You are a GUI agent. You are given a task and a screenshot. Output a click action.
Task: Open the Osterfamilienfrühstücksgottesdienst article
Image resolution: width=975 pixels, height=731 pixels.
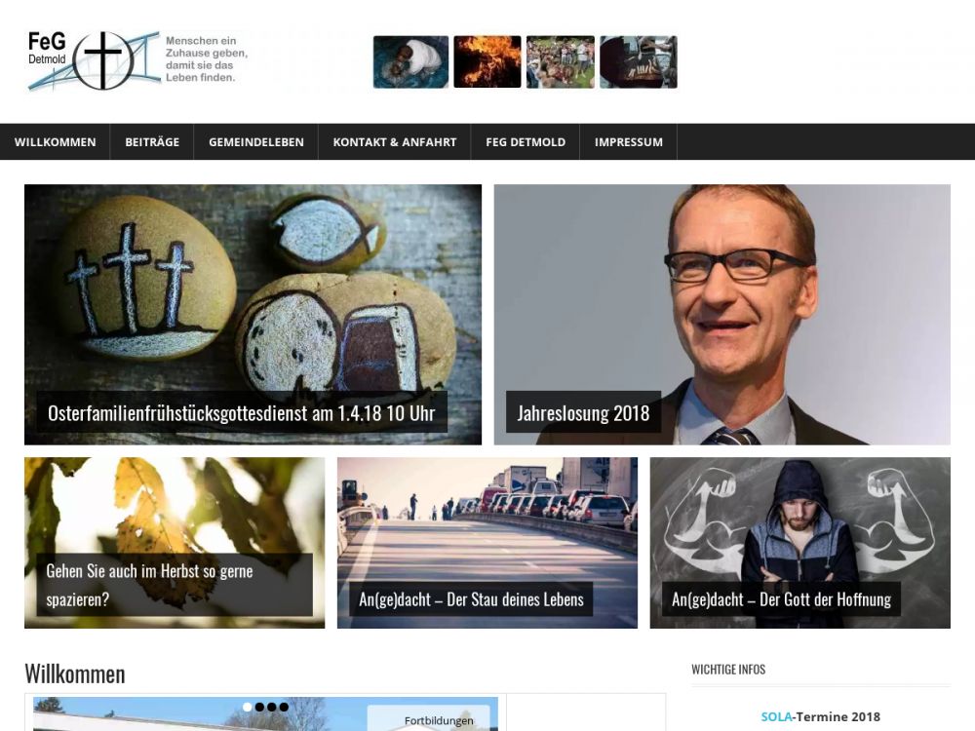click(x=241, y=412)
